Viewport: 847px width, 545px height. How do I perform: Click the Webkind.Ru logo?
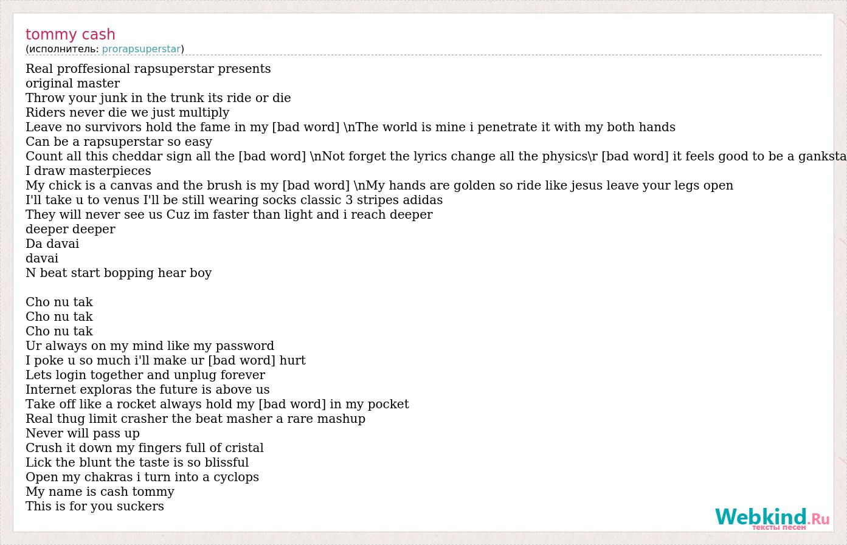pos(771,517)
